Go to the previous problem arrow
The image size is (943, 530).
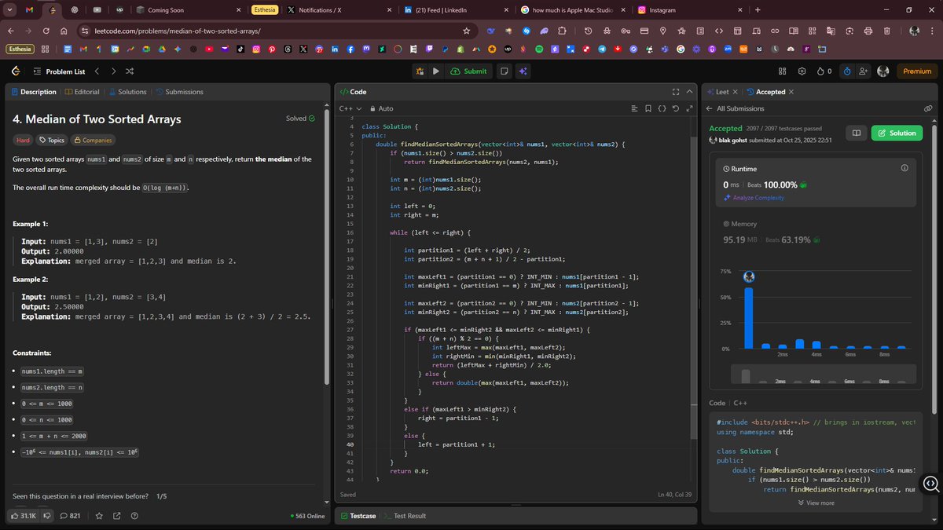[97, 71]
